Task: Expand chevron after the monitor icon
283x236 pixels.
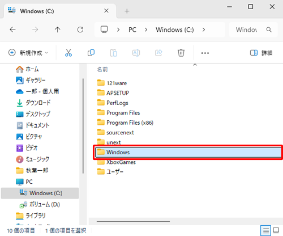Action: pyautogui.click(x=118, y=29)
